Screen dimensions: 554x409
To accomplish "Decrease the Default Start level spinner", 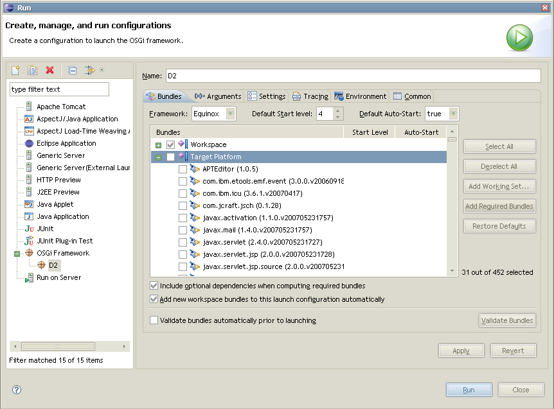I will (338, 117).
